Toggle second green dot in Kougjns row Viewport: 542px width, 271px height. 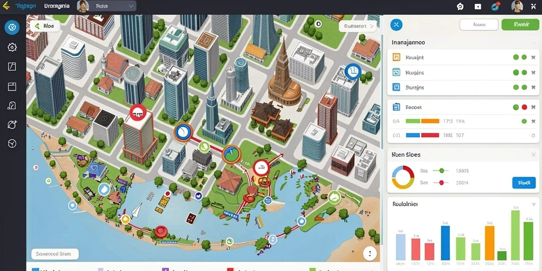(x=524, y=73)
